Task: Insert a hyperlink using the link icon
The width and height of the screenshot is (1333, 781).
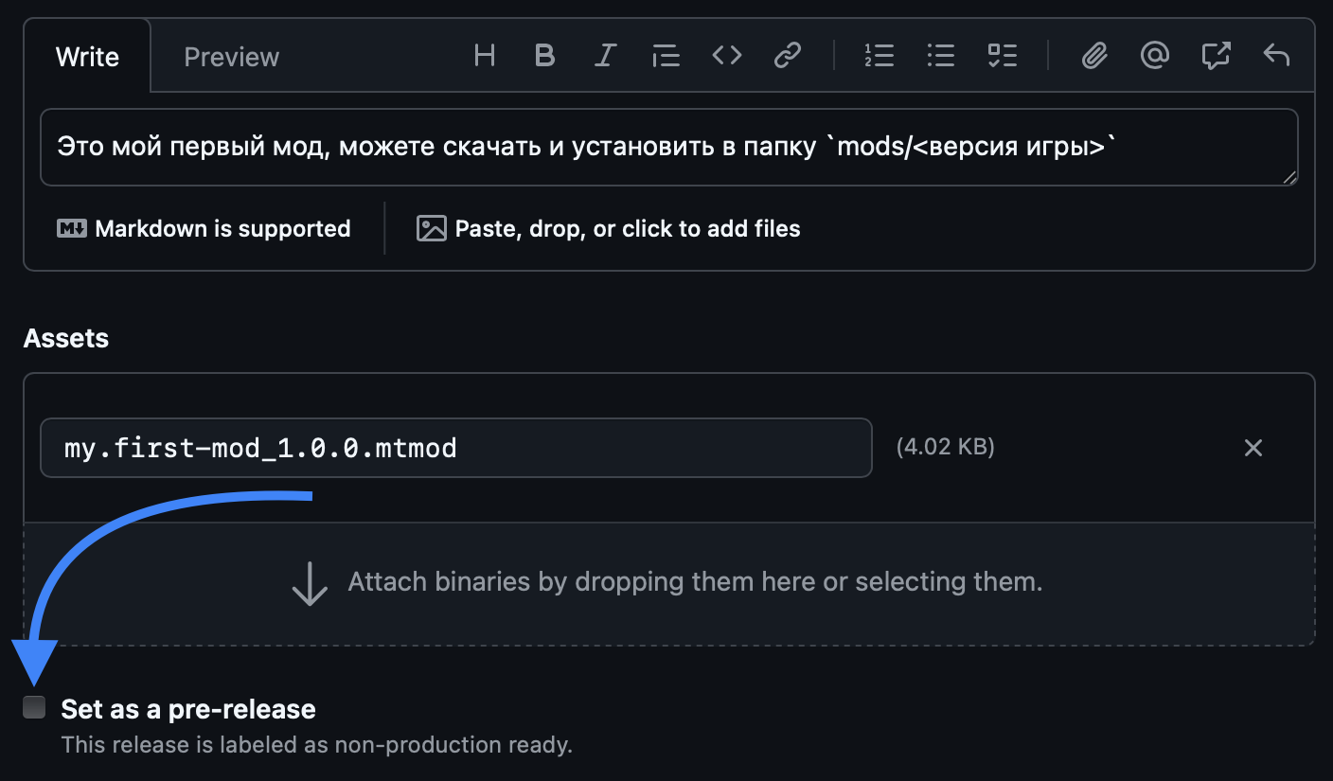Action: [x=787, y=55]
